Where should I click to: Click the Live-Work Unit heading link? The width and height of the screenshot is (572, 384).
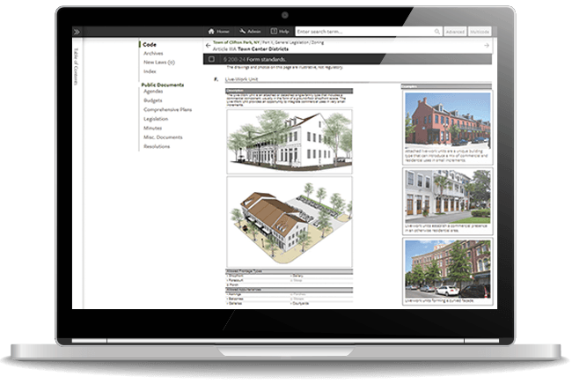(x=241, y=79)
